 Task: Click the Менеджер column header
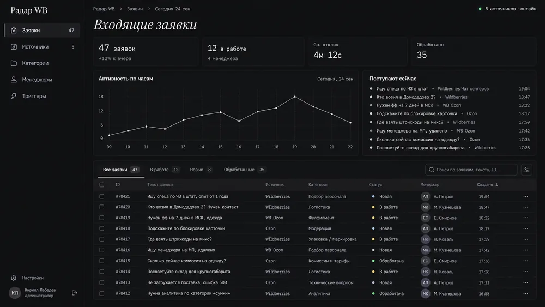click(x=429, y=185)
